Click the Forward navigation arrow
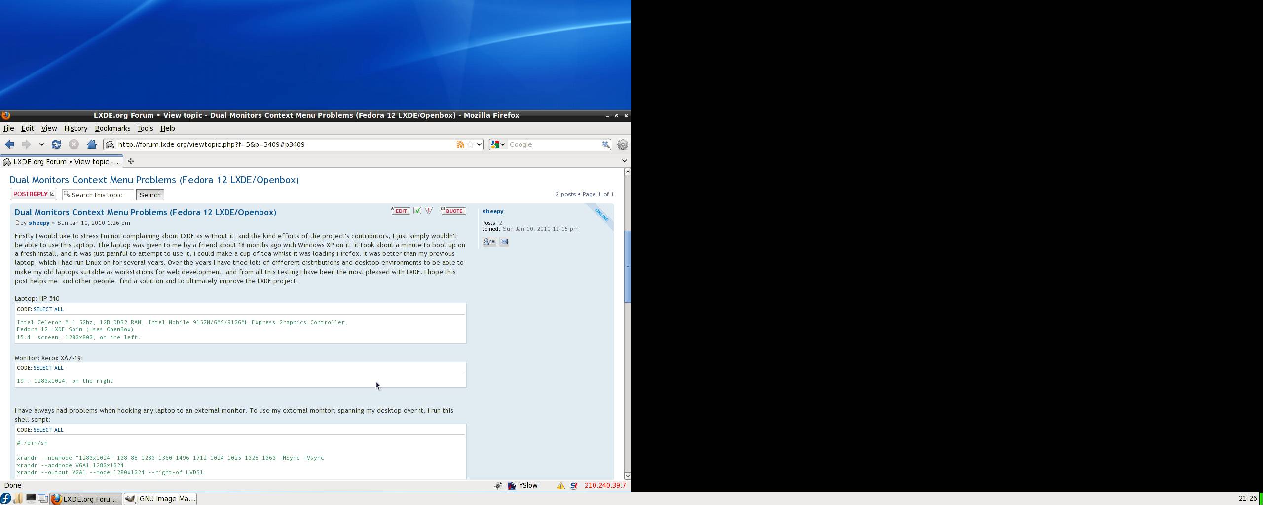 (26, 144)
